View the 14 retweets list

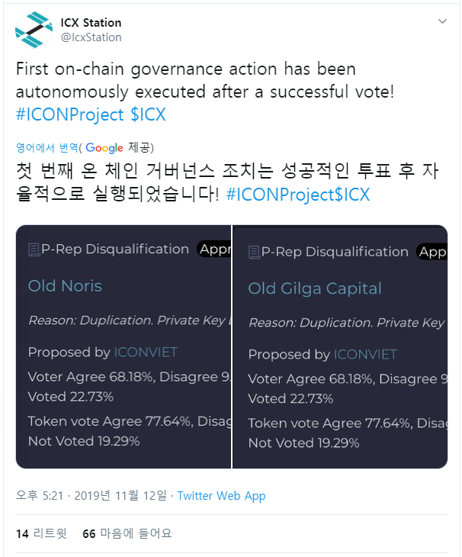click(x=41, y=533)
